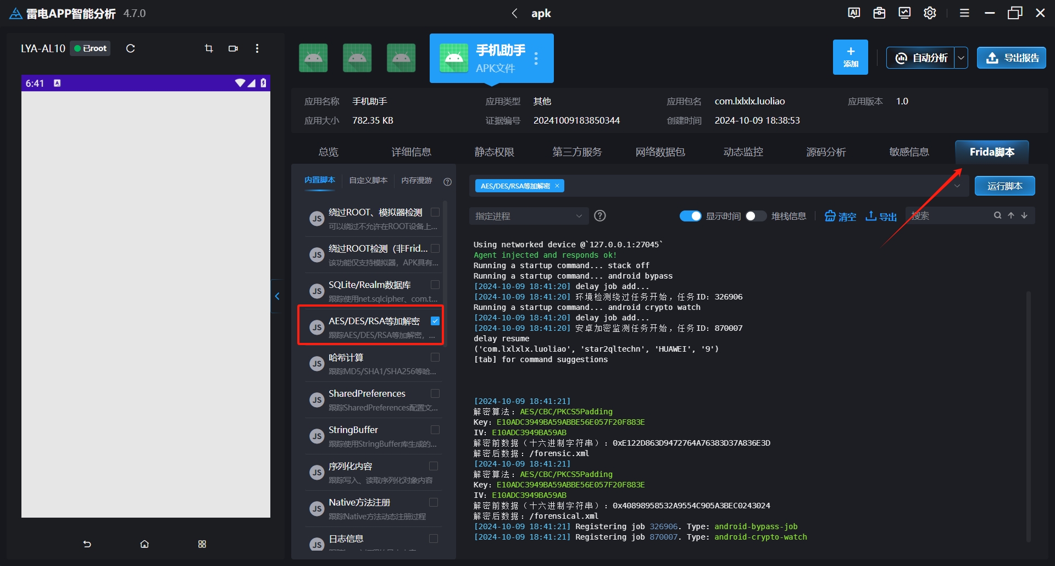Click the 自动分析 button
Image resolution: width=1055 pixels, height=566 pixels.
921,58
